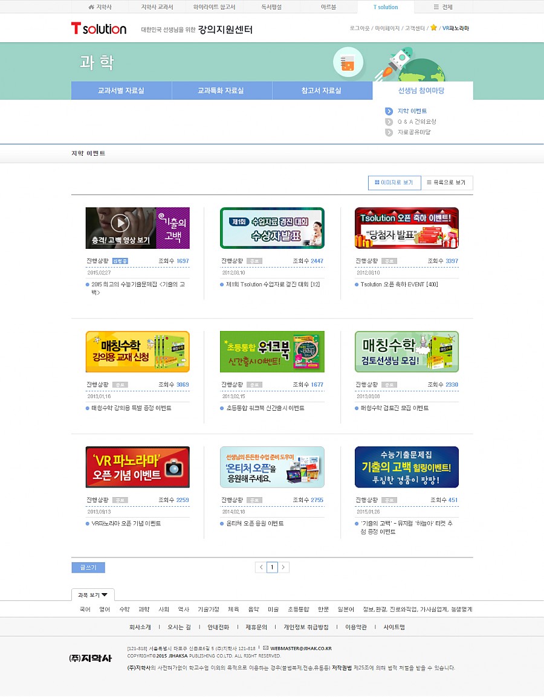Image resolution: width=544 pixels, height=697 pixels.
Task: Click the mail icon beside WEBMASTER address
Action: (x=265, y=648)
